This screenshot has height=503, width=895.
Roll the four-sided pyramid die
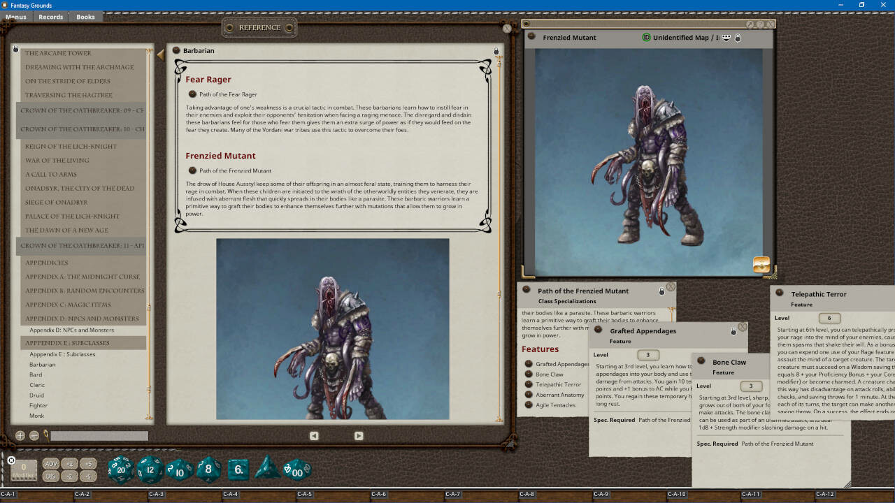pyautogui.click(x=266, y=471)
